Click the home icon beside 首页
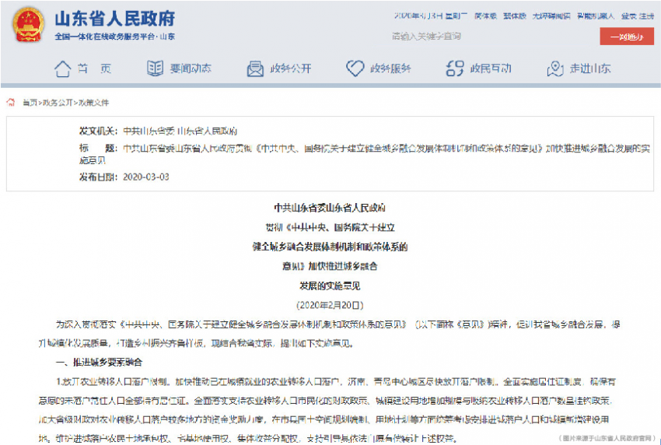 (x=62, y=68)
